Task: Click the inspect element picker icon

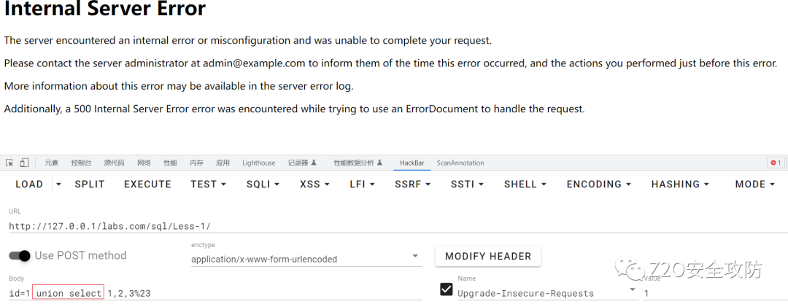Action: click(9, 163)
